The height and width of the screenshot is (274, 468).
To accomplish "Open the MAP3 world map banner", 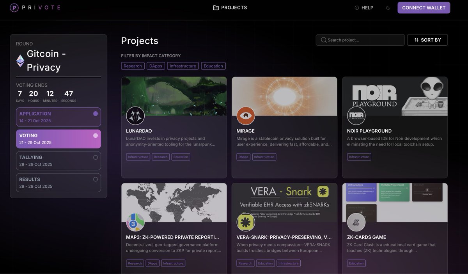I will pyautogui.click(x=174, y=203).
